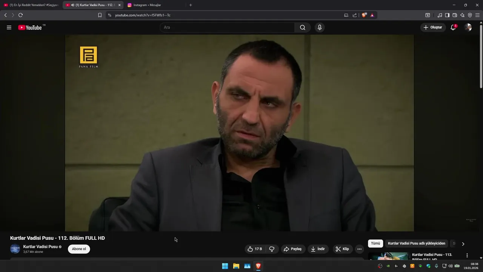
Task: Open Leo AI sparkle icon
Action: tap(462, 15)
